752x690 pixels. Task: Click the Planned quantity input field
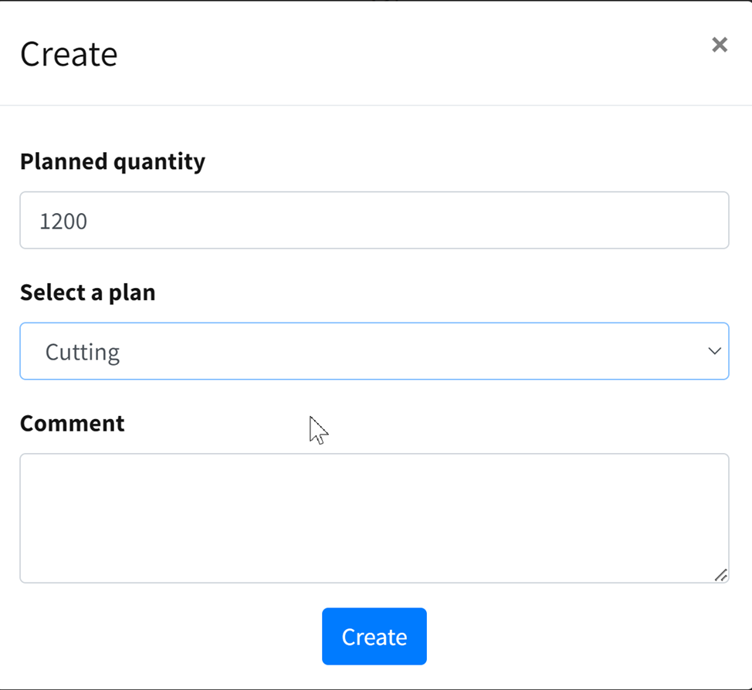pos(374,221)
